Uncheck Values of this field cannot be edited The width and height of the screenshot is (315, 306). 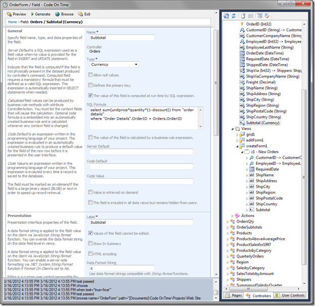90,233
